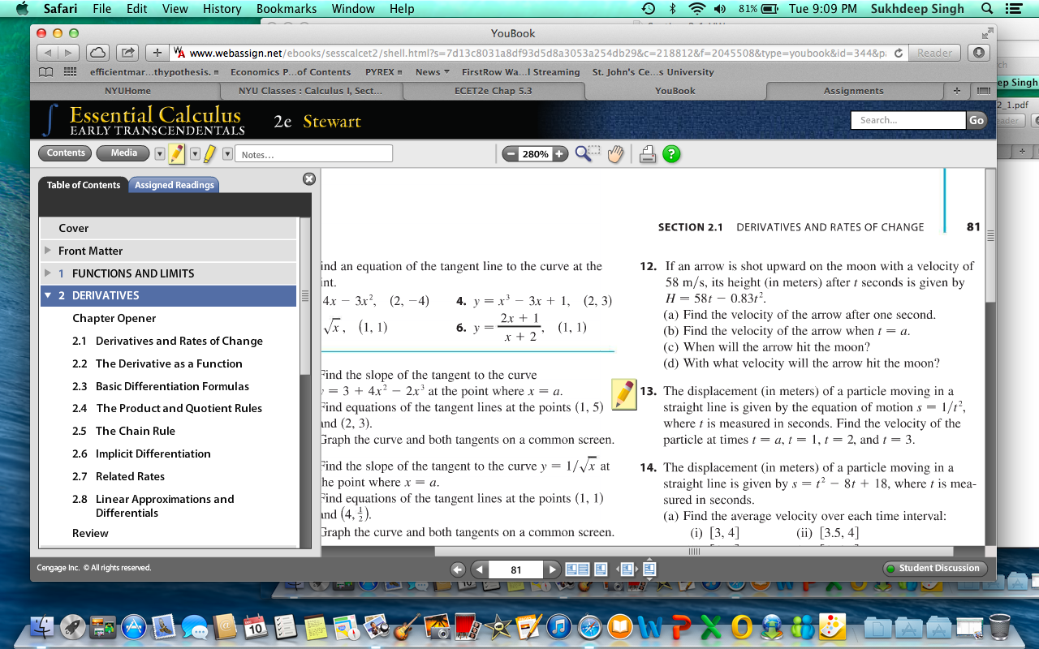The height and width of the screenshot is (649, 1039).
Task: Open the sticky note beside problem 13
Action: click(x=623, y=394)
